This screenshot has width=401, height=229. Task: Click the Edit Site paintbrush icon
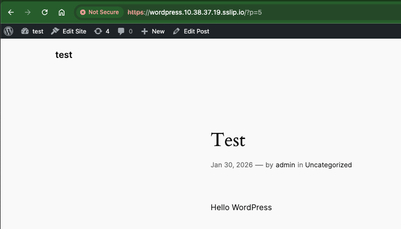pyautogui.click(x=55, y=31)
